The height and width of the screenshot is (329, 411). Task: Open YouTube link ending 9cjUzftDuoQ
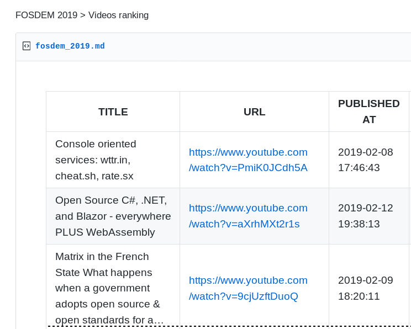248,288
